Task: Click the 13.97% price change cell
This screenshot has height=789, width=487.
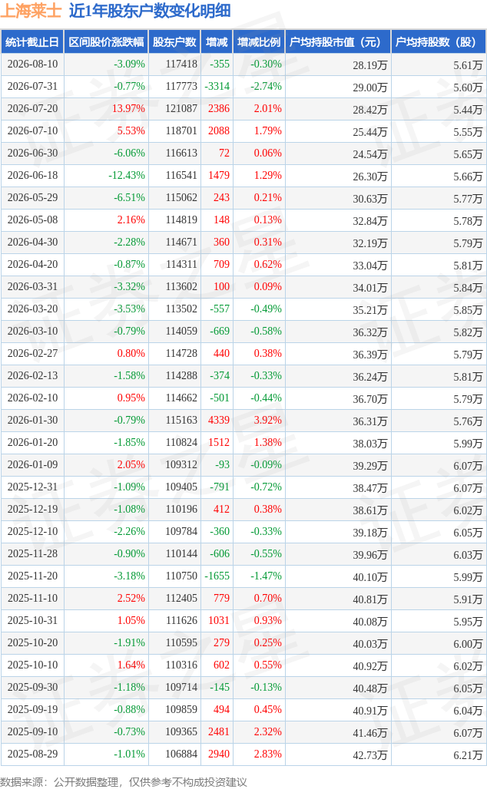Action: coord(128,109)
